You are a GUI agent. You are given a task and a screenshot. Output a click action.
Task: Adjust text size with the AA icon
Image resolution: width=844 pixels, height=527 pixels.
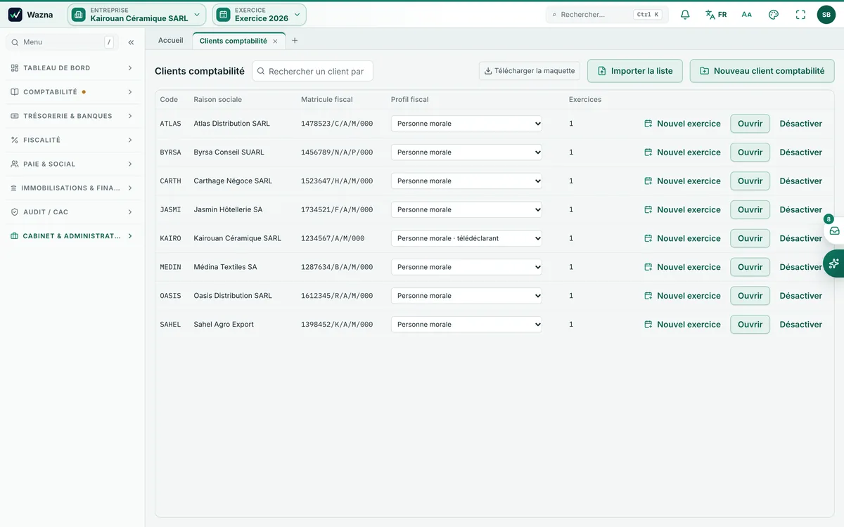point(747,15)
